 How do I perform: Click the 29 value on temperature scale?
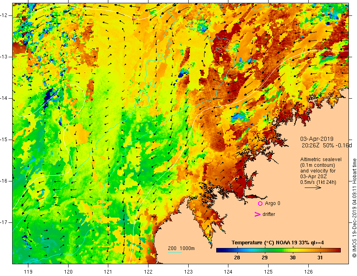[x=265, y=258]
